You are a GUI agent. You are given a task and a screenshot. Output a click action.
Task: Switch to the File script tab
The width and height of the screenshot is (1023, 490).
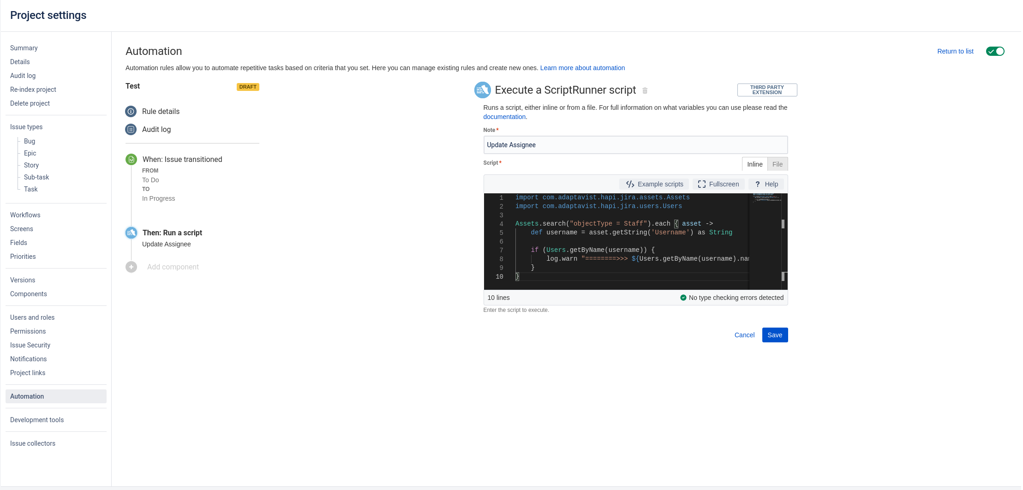click(x=778, y=164)
